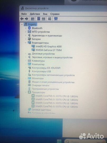The height and width of the screenshot is (143, 107).
Task: Select the last i5-3337U CPU entry
Action: click(57, 106)
